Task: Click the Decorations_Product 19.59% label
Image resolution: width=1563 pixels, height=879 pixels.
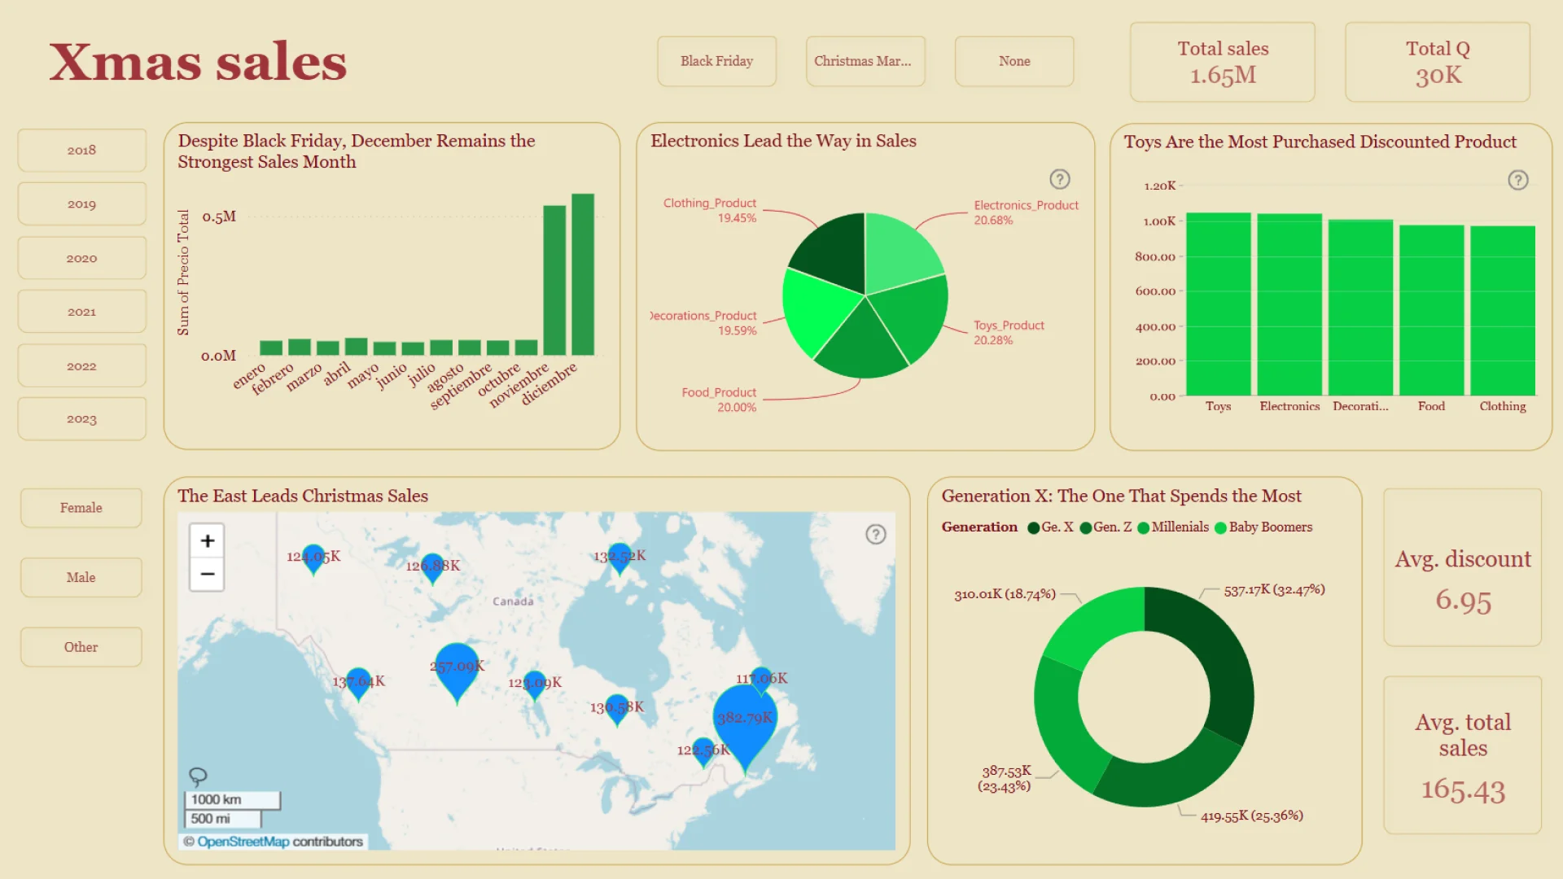Action: pyautogui.click(x=704, y=323)
